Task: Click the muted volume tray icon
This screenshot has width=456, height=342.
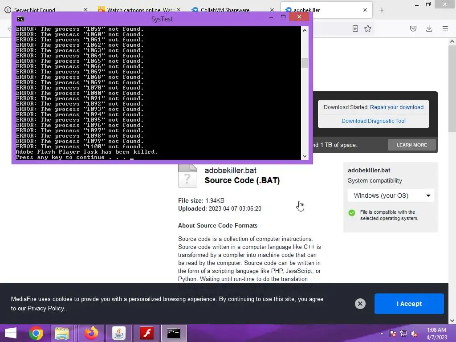Action: pyautogui.click(x=414, y=334)
